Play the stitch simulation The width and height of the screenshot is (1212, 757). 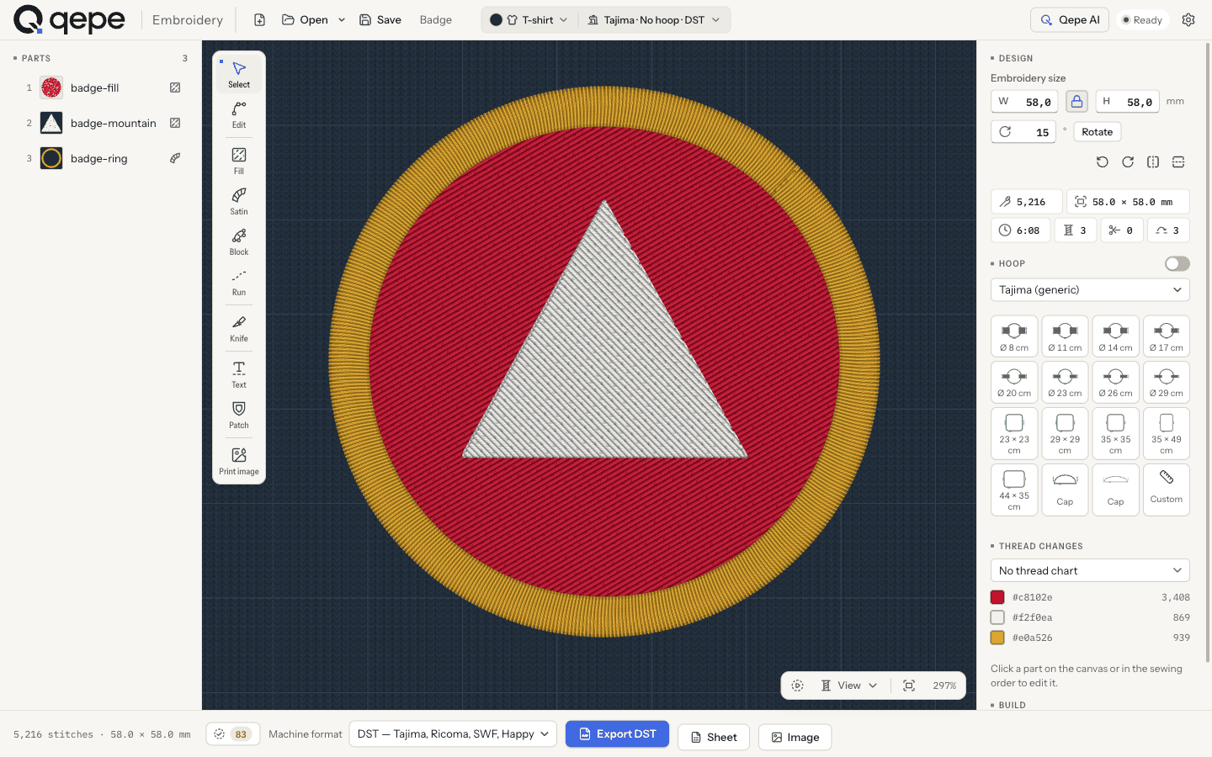pyautogui.click(x=798, y=686)
